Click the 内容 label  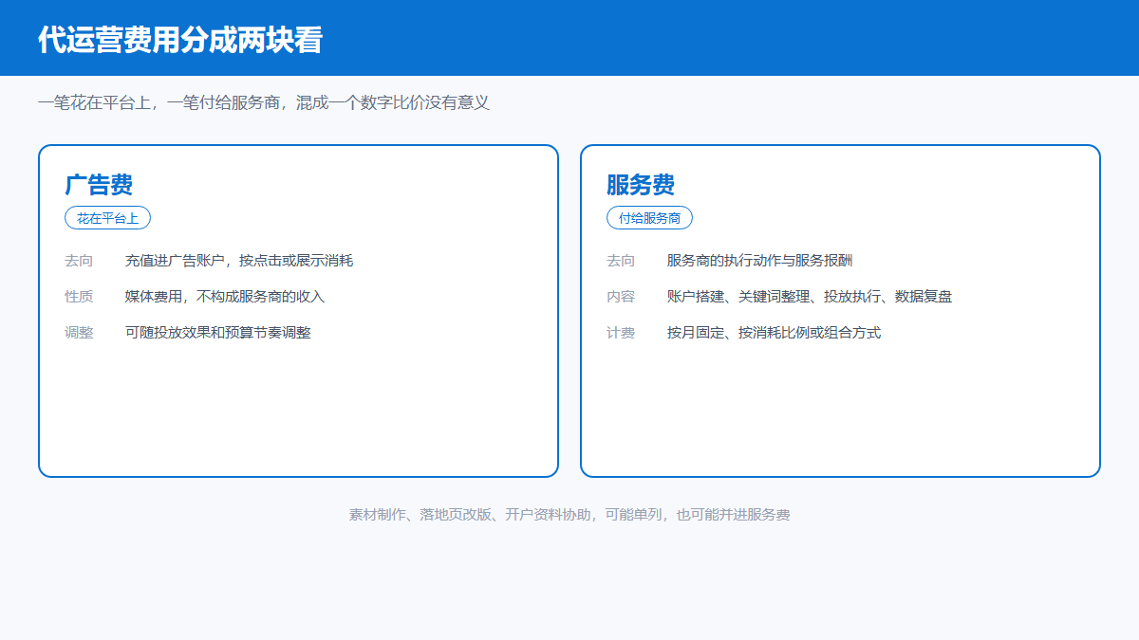[621, 297]
